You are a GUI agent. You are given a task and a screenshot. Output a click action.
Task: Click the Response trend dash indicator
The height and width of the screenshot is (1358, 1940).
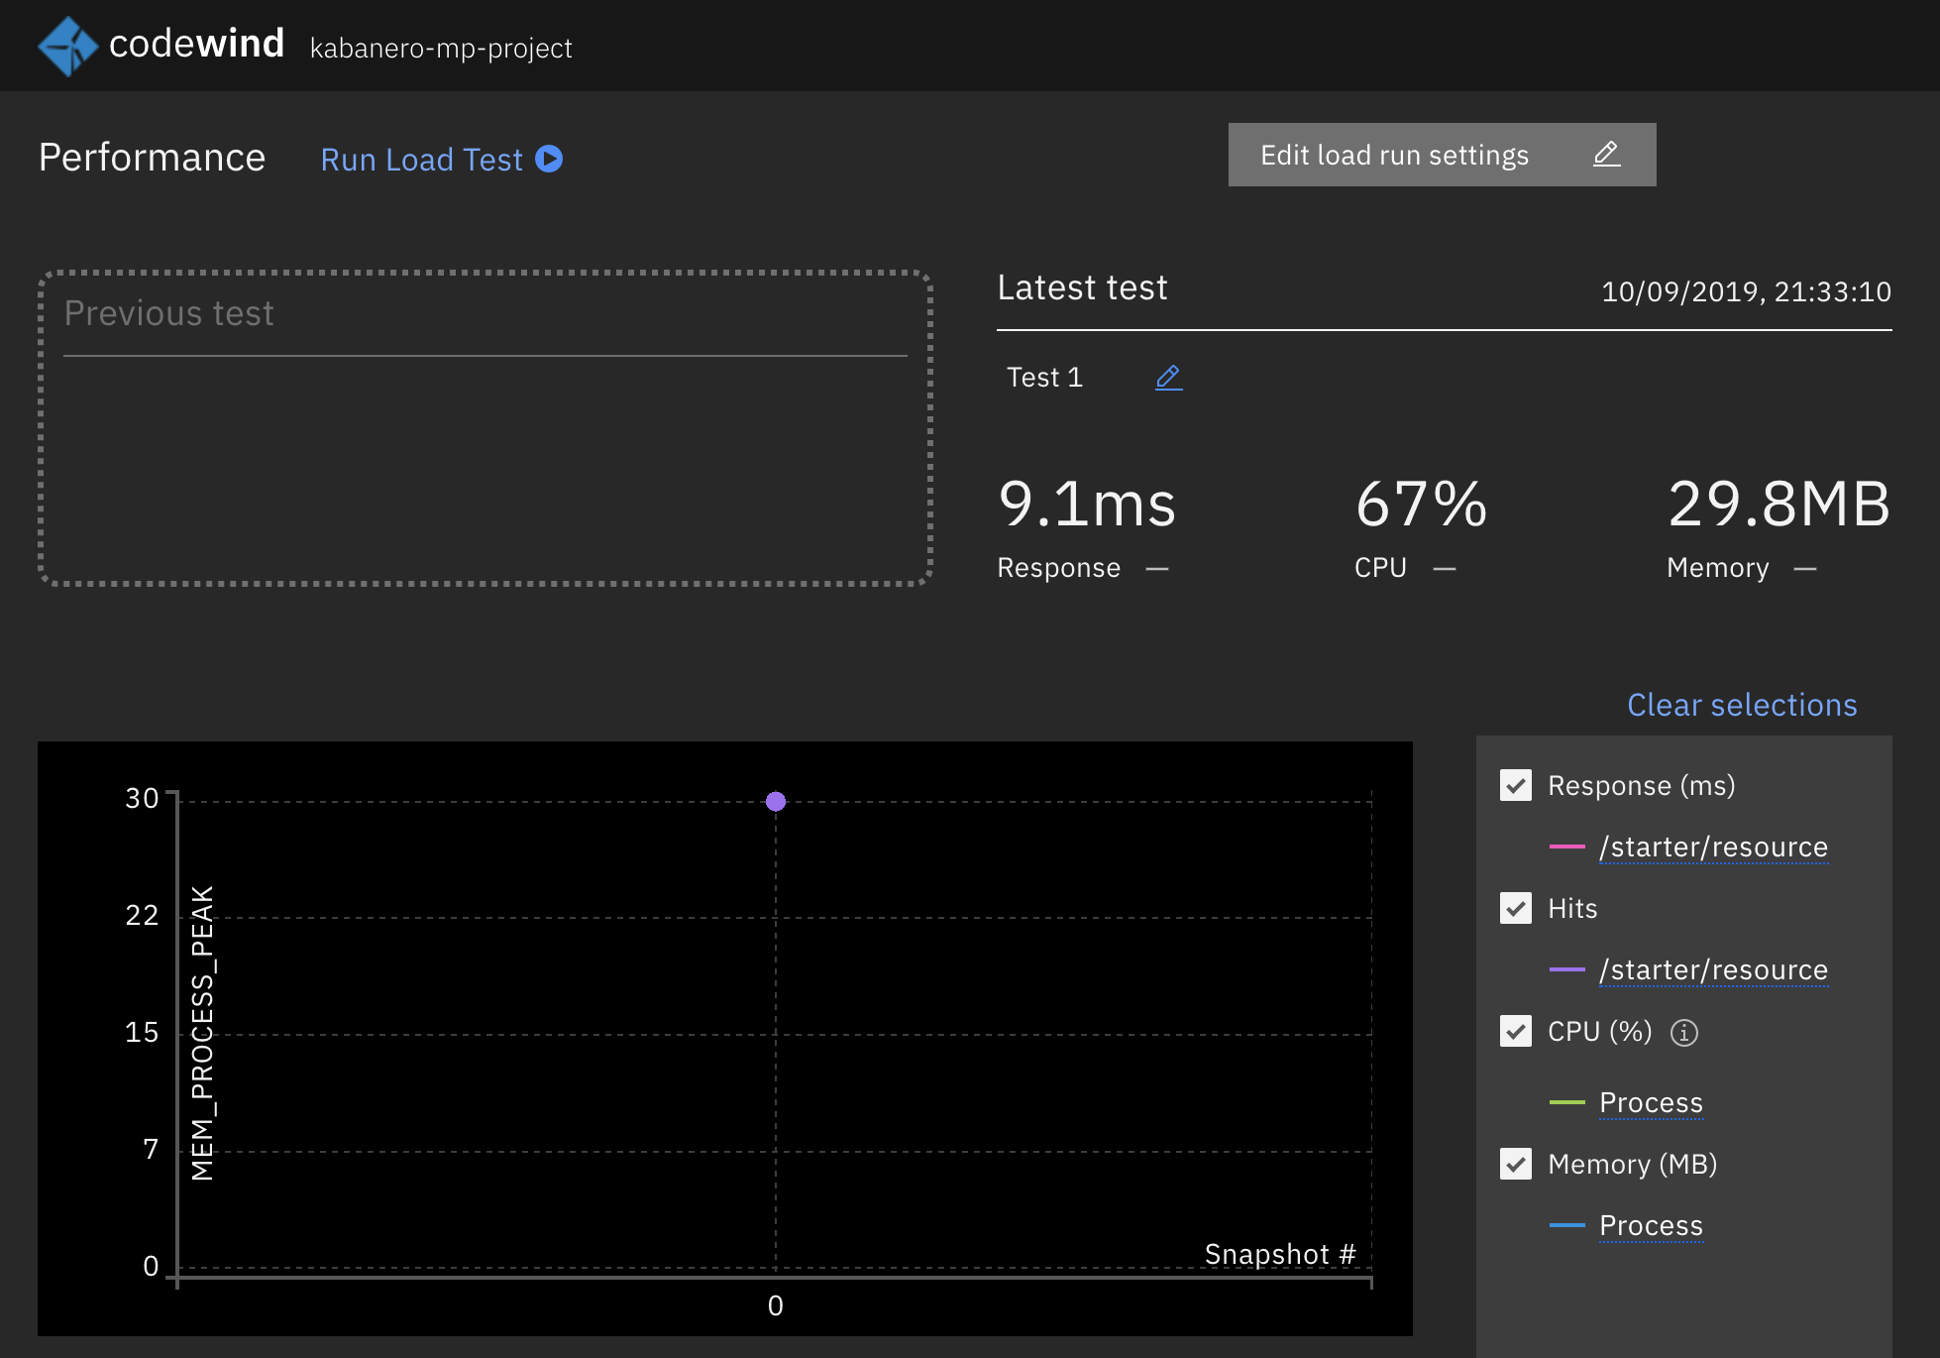1157,569
